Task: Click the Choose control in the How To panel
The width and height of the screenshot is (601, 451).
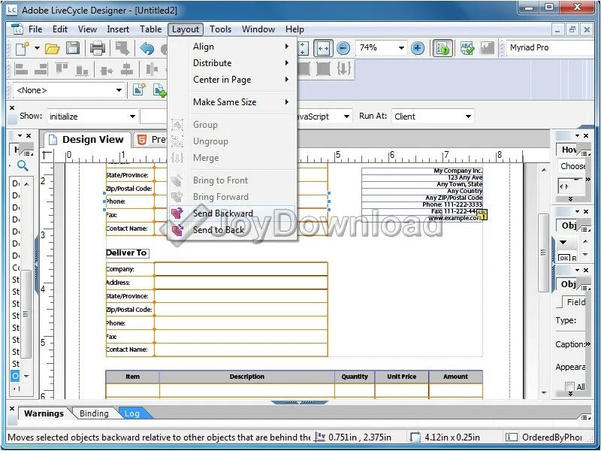Action: tap(572, 166)
